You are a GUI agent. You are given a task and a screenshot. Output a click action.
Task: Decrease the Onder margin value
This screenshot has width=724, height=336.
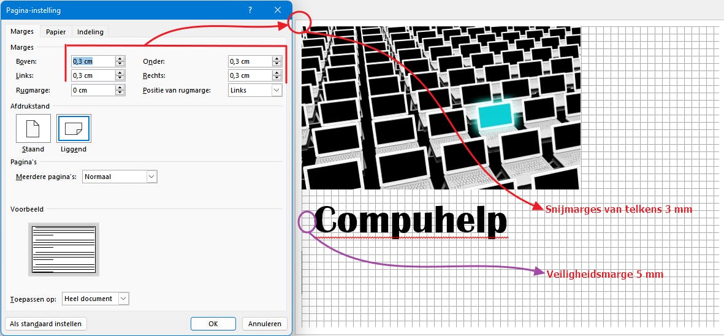(277, 64)
